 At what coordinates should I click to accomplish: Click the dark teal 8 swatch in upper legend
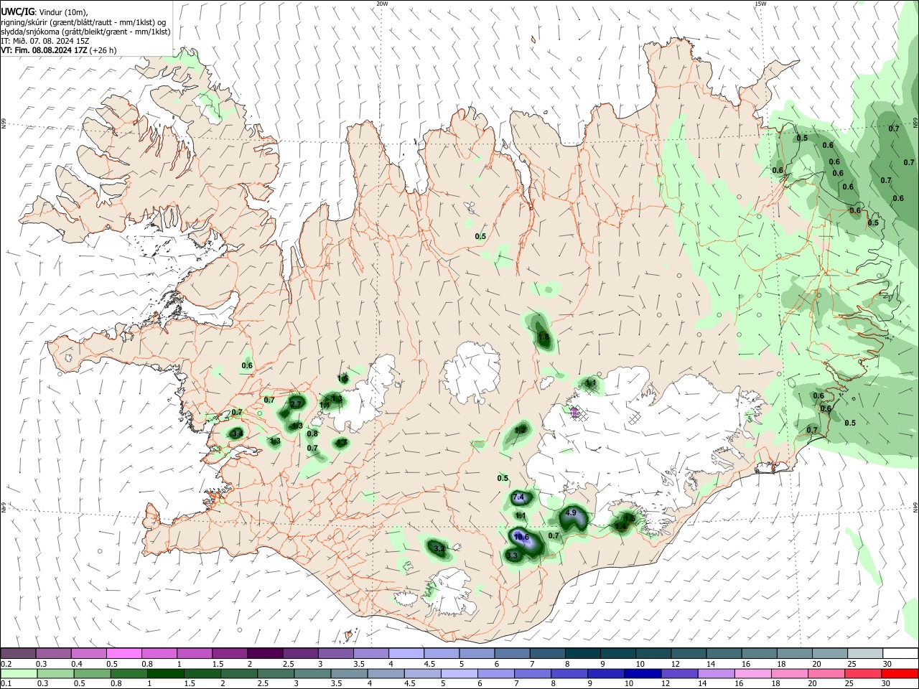[582, 653]
